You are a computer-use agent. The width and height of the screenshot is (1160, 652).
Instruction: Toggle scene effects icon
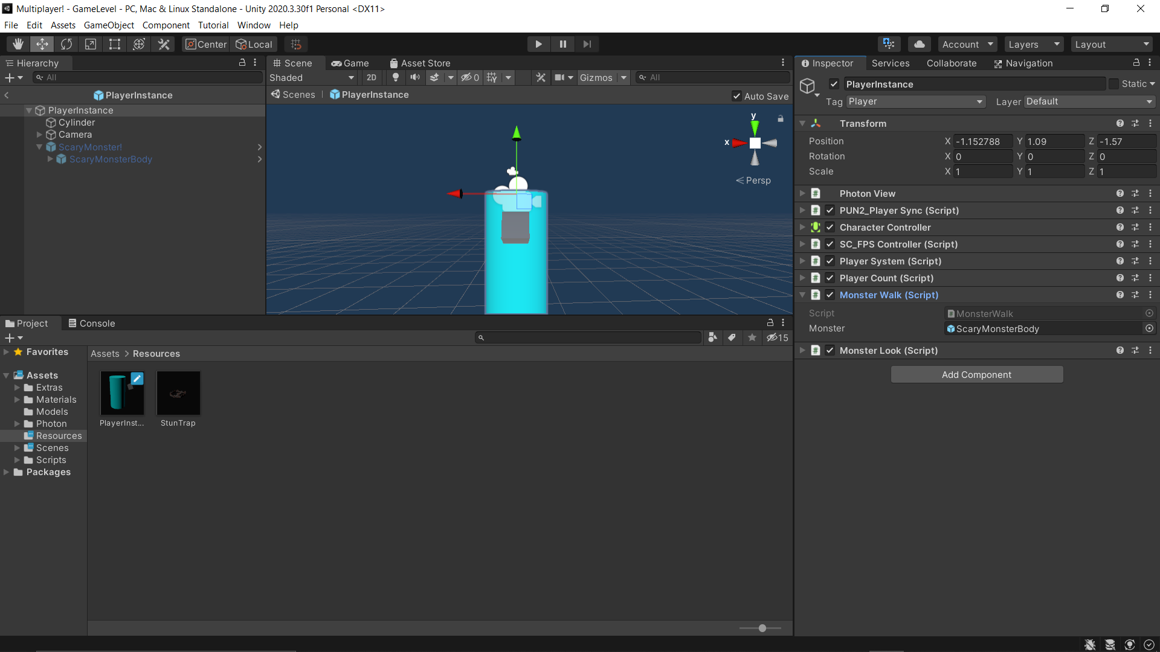click(434, 78)
